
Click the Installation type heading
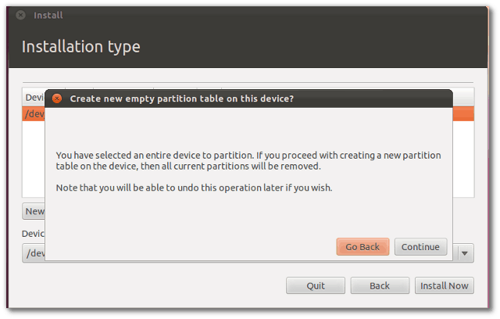click(x=81, y=47)
